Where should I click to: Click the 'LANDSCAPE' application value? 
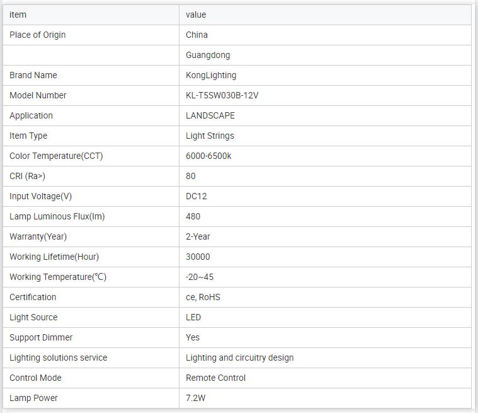[210, 115]
